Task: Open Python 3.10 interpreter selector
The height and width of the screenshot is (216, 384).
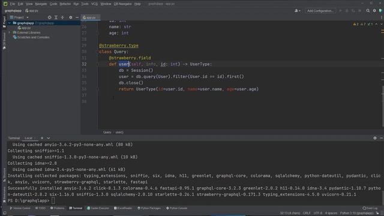Action: tap(357, 213)
